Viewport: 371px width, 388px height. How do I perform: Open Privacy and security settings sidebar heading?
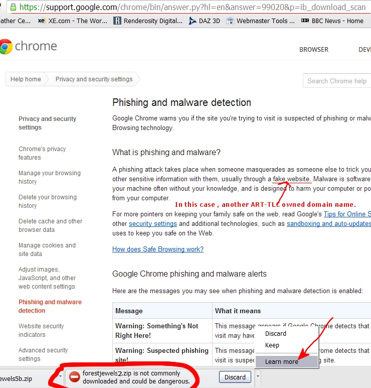click(x=47, y=123)
